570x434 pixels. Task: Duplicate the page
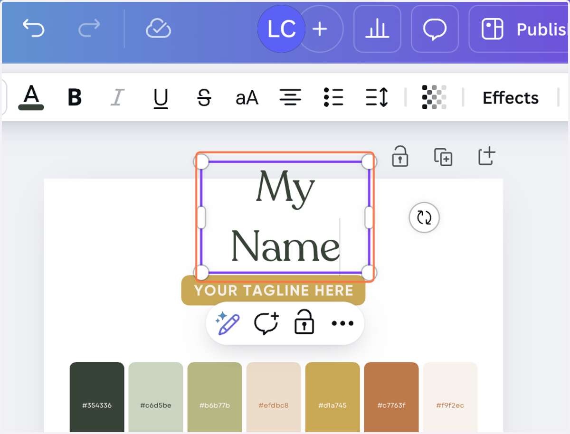pyautogui.click(x=443, y=157)
